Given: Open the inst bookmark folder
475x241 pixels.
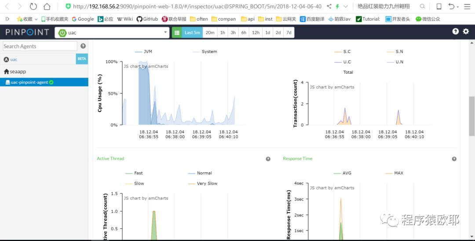Looking at the screenshot, I should pyautogui.click(x=265, y=19).
